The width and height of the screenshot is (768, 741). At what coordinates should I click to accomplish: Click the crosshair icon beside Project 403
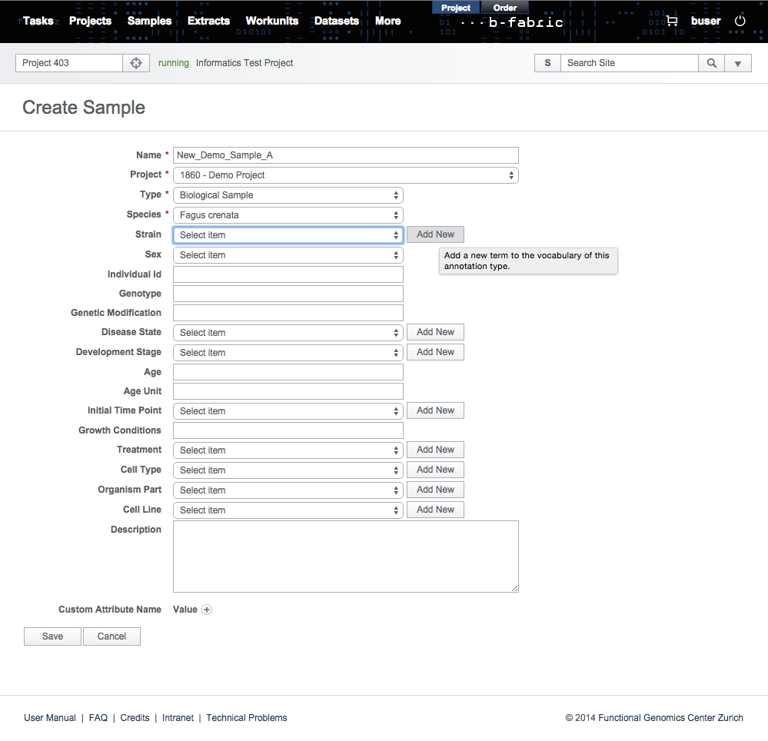point(136,63)
